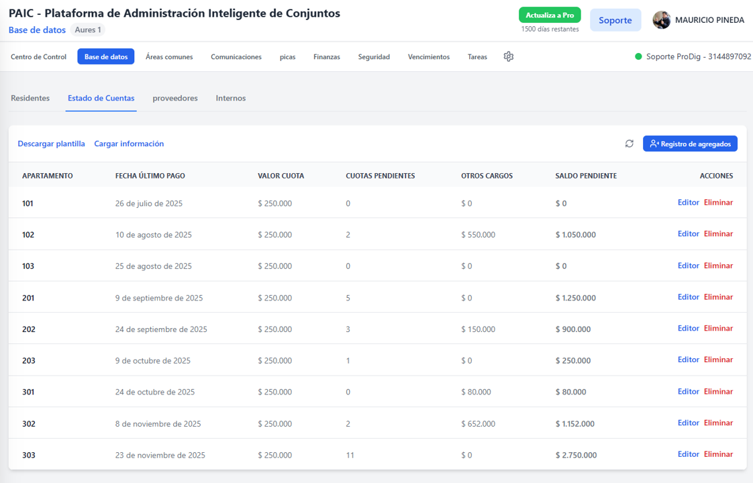The image size is (753, 483).
Task: Click Registro de agregados button
Action: [690, 144]
